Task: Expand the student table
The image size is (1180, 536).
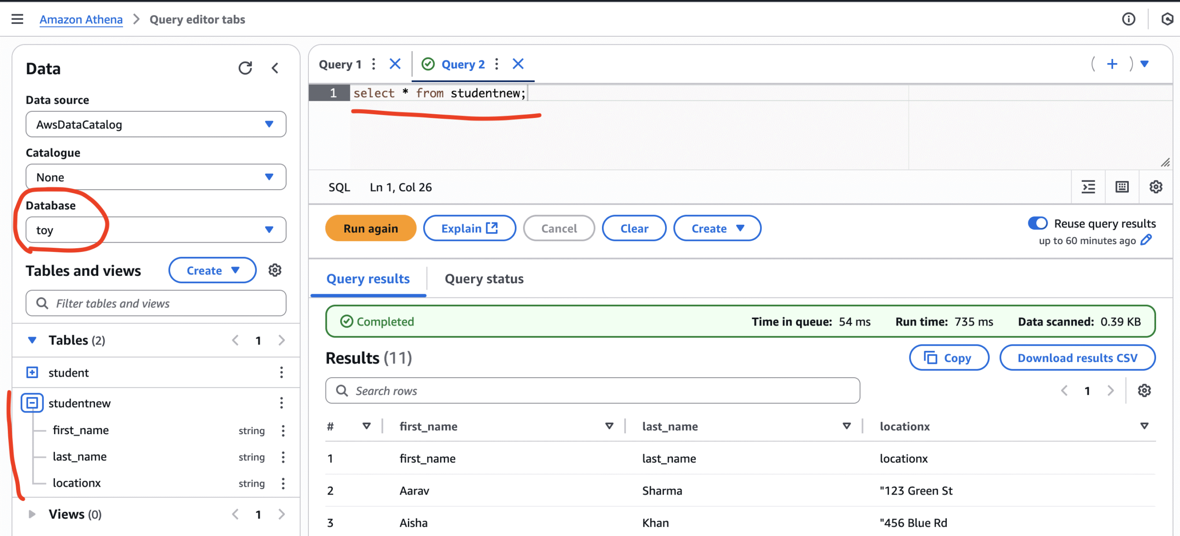Action: [32, 372]
